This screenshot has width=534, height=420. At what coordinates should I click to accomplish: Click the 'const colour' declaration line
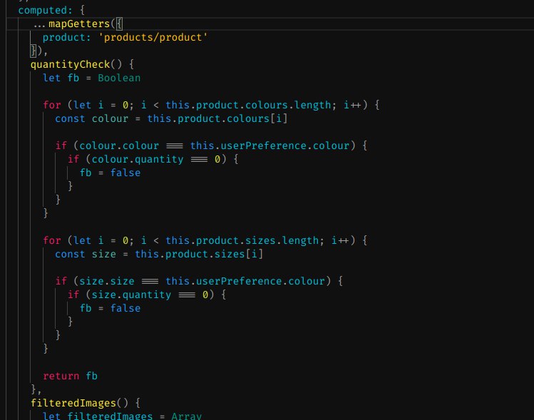[171, 118]
